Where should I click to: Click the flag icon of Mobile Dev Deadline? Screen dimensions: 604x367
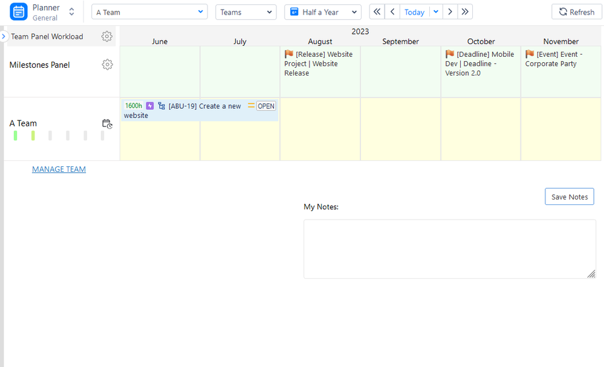(450, 54)
